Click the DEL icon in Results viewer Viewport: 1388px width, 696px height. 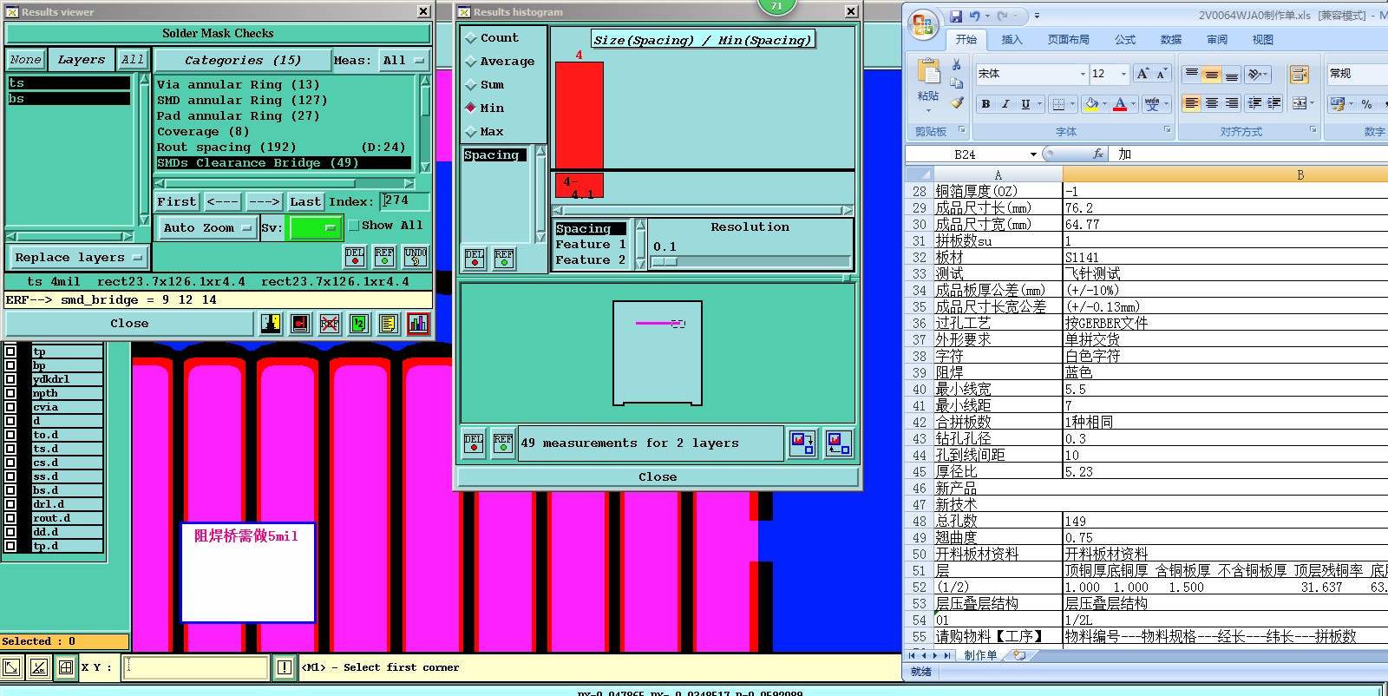(x=355, y=256)
